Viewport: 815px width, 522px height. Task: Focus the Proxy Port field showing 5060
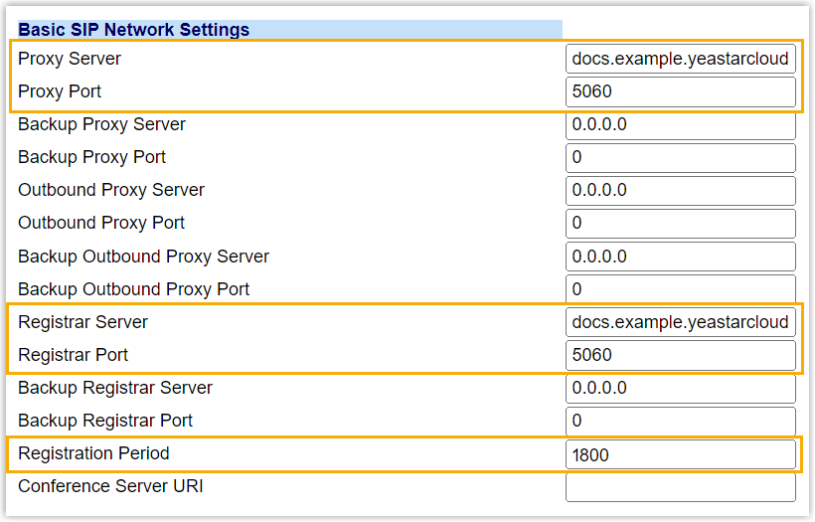(681, 91)
